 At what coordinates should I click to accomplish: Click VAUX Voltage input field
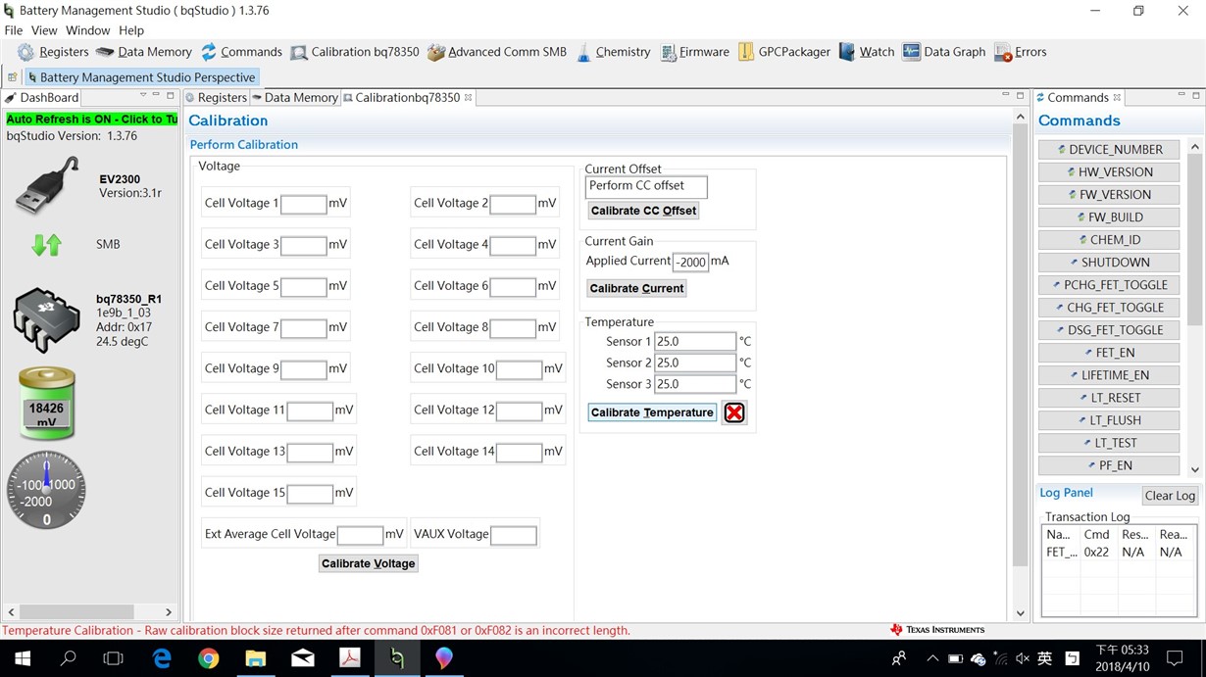tap(514, 535)
